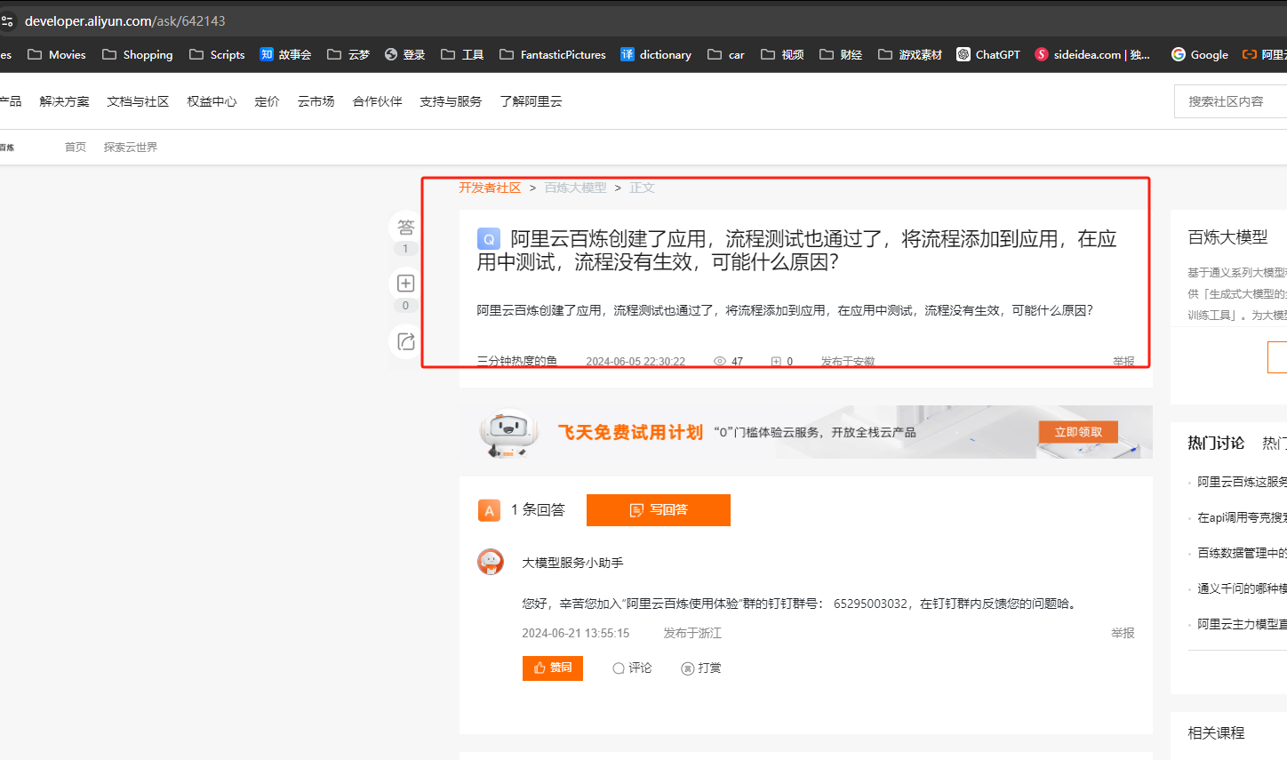This screenshot has width=1287, height=760.
Task: Open 支持与服务 in the top navigation
Action: 451,101
